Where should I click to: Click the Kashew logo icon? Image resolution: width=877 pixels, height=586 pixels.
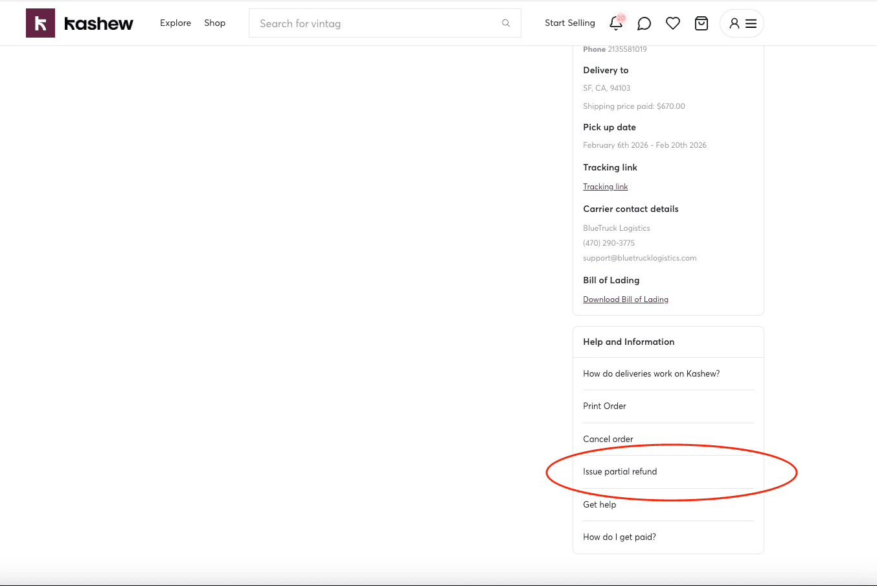pos(40,23)
